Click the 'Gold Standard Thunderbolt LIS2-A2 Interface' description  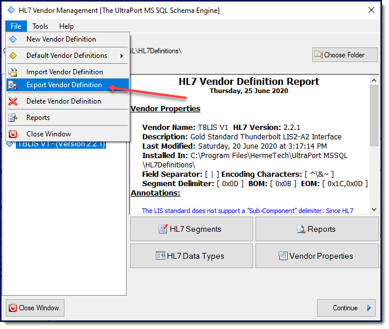(x=266, y=137)
